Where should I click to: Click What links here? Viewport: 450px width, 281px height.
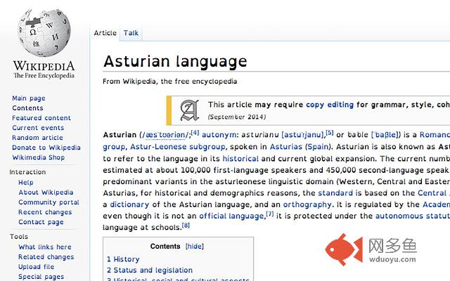click(x=45, y=247)
